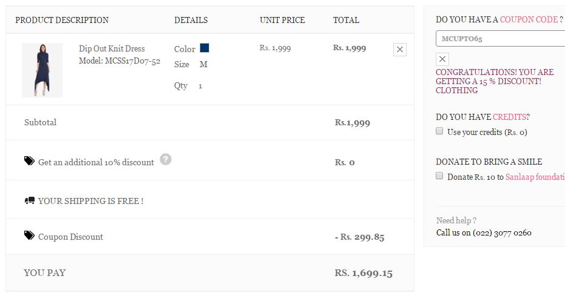Click the coupon code input field
This screenshot has width=565, height=293.
pyautogui.click(x=500, y=39)
